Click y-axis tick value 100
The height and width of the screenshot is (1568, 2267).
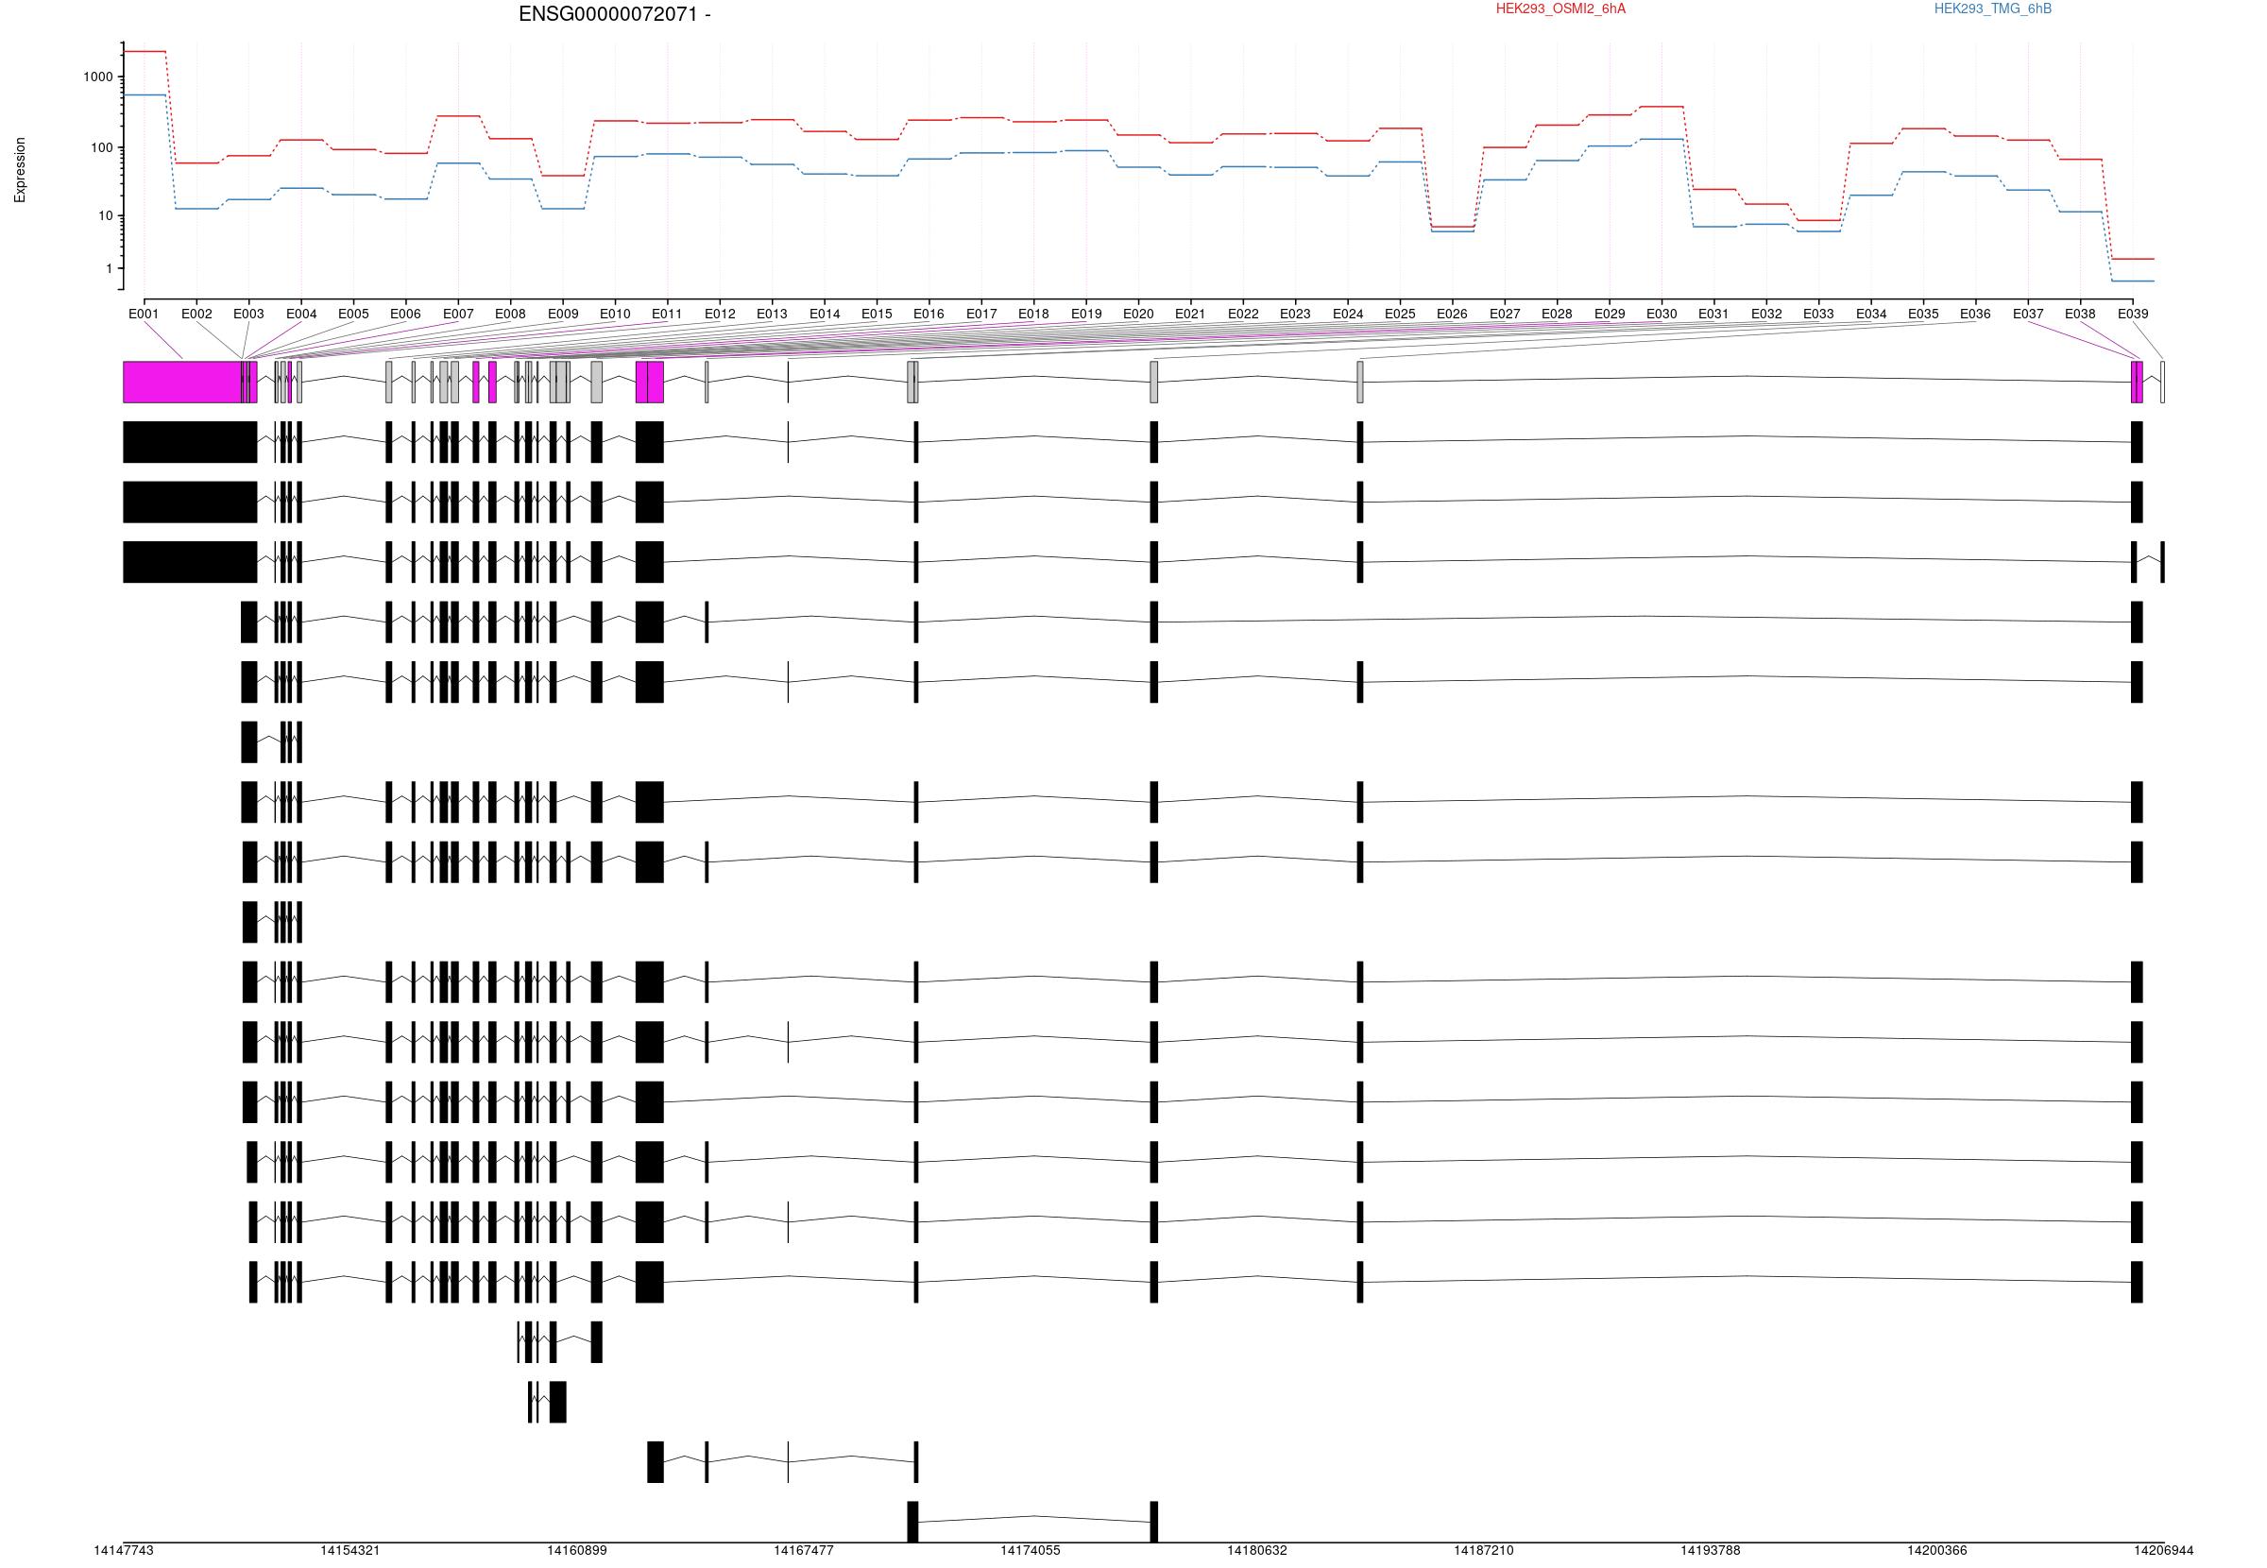point(102,147)
